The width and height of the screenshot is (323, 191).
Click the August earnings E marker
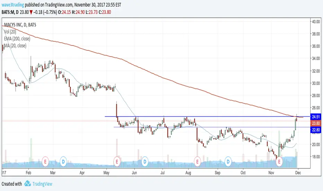(197, 162)
